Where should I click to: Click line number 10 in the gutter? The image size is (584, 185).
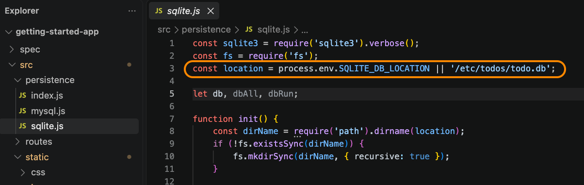169,156
